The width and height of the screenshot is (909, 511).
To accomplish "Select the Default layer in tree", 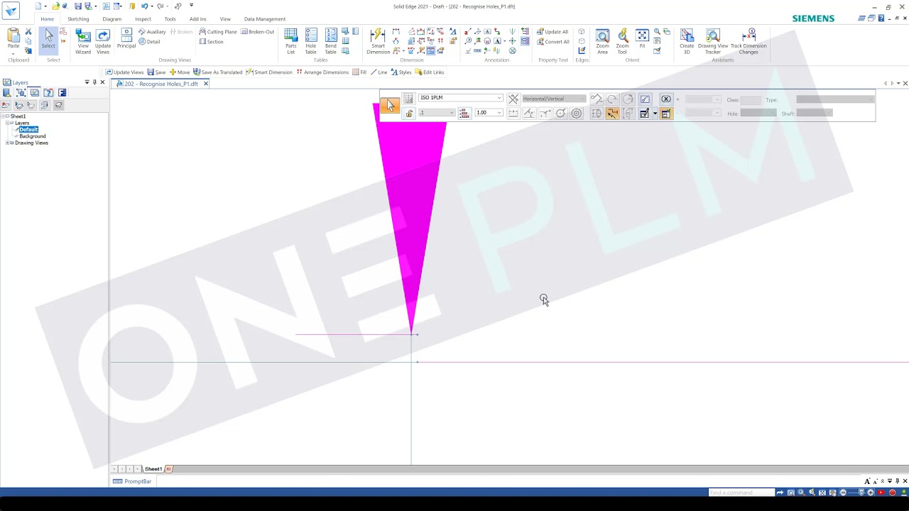I will pos(28,130).
